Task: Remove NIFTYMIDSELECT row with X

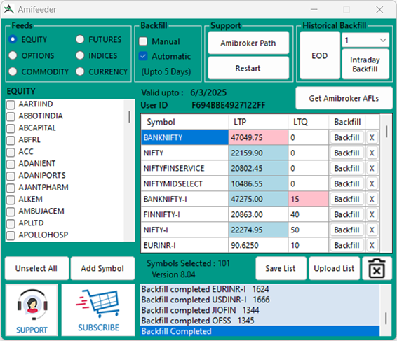Action: 372,183
